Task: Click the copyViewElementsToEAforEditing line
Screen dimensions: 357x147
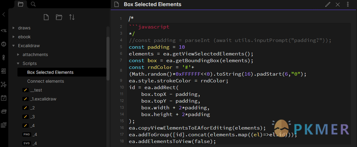Action: coord(197,128)
